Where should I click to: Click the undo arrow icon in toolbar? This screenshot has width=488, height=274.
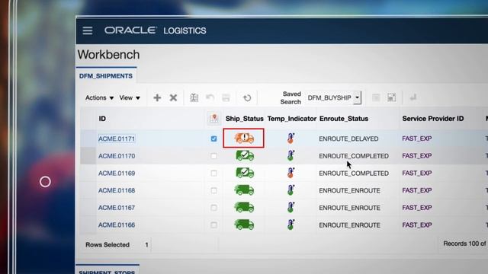(x=210, y=98)
